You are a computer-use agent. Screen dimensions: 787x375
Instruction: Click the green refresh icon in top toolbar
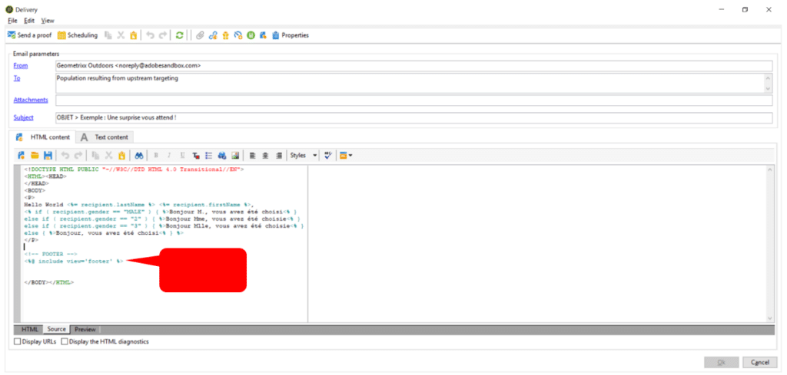click(179, 35)
